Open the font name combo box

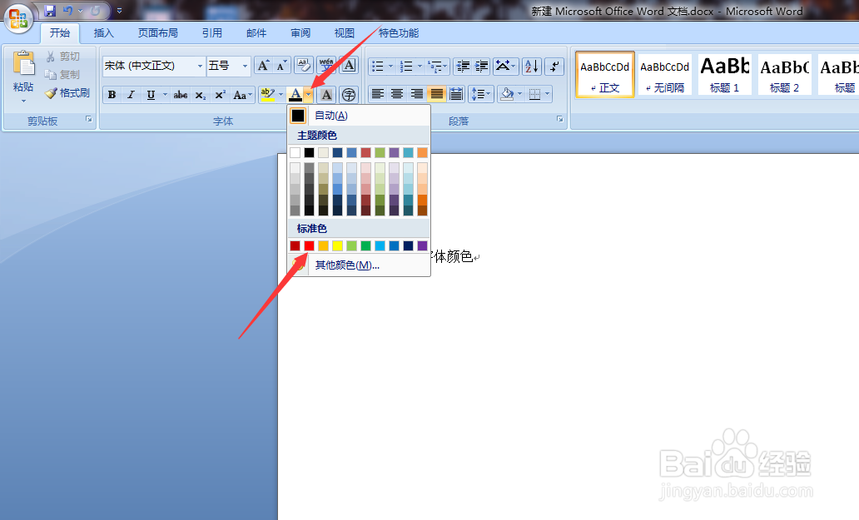point(153,66)
